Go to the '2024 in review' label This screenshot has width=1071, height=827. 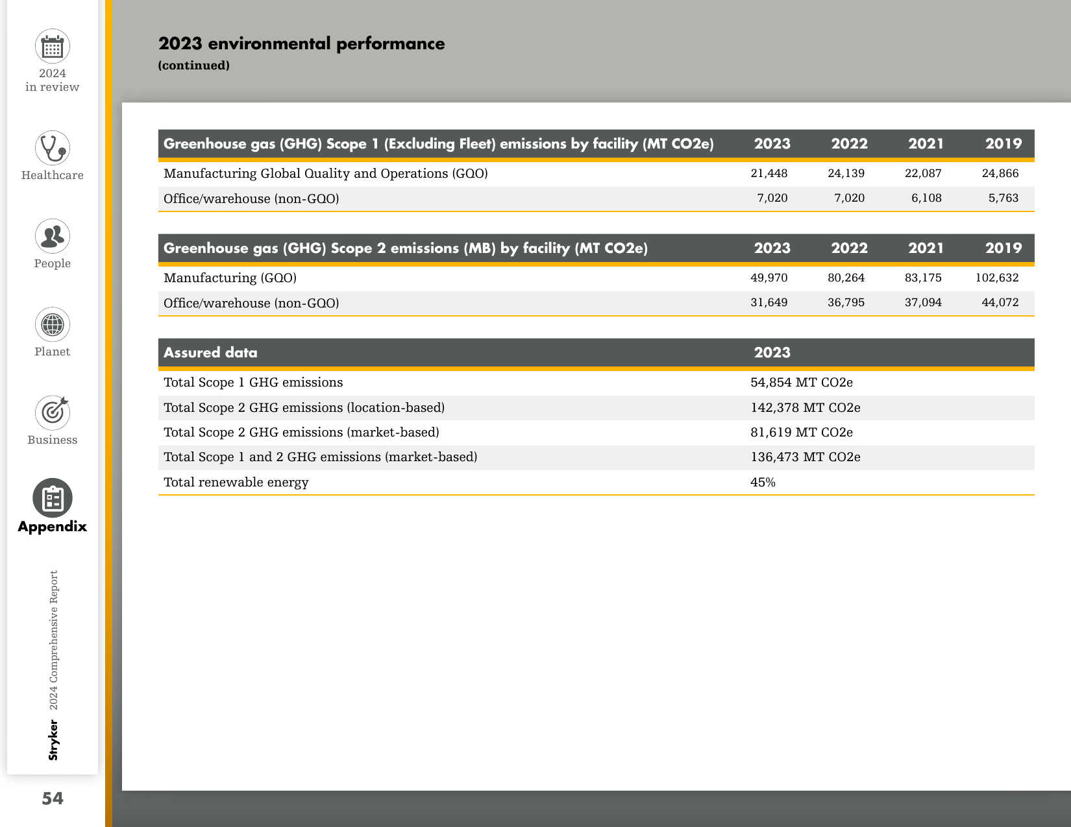click(53, 80)
